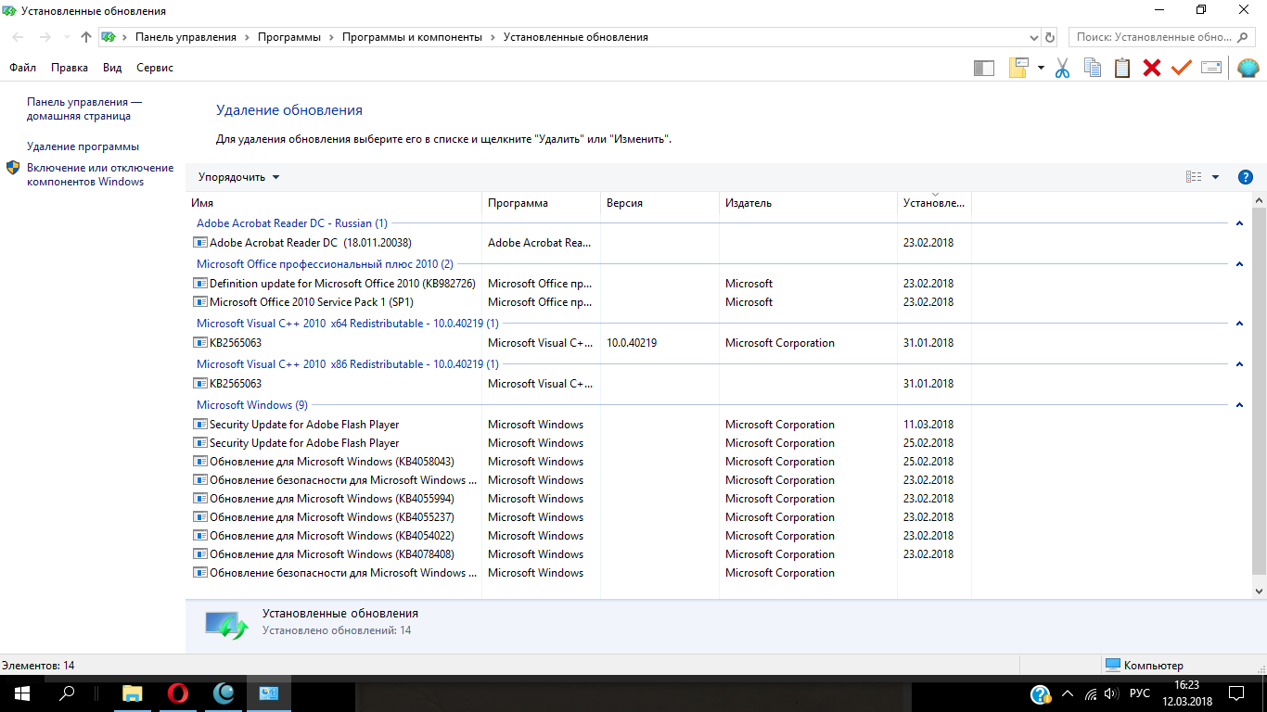Sort the list by the Программа column header
The width and height of the screenshot is (1267, 712).
tap(542, 203)
